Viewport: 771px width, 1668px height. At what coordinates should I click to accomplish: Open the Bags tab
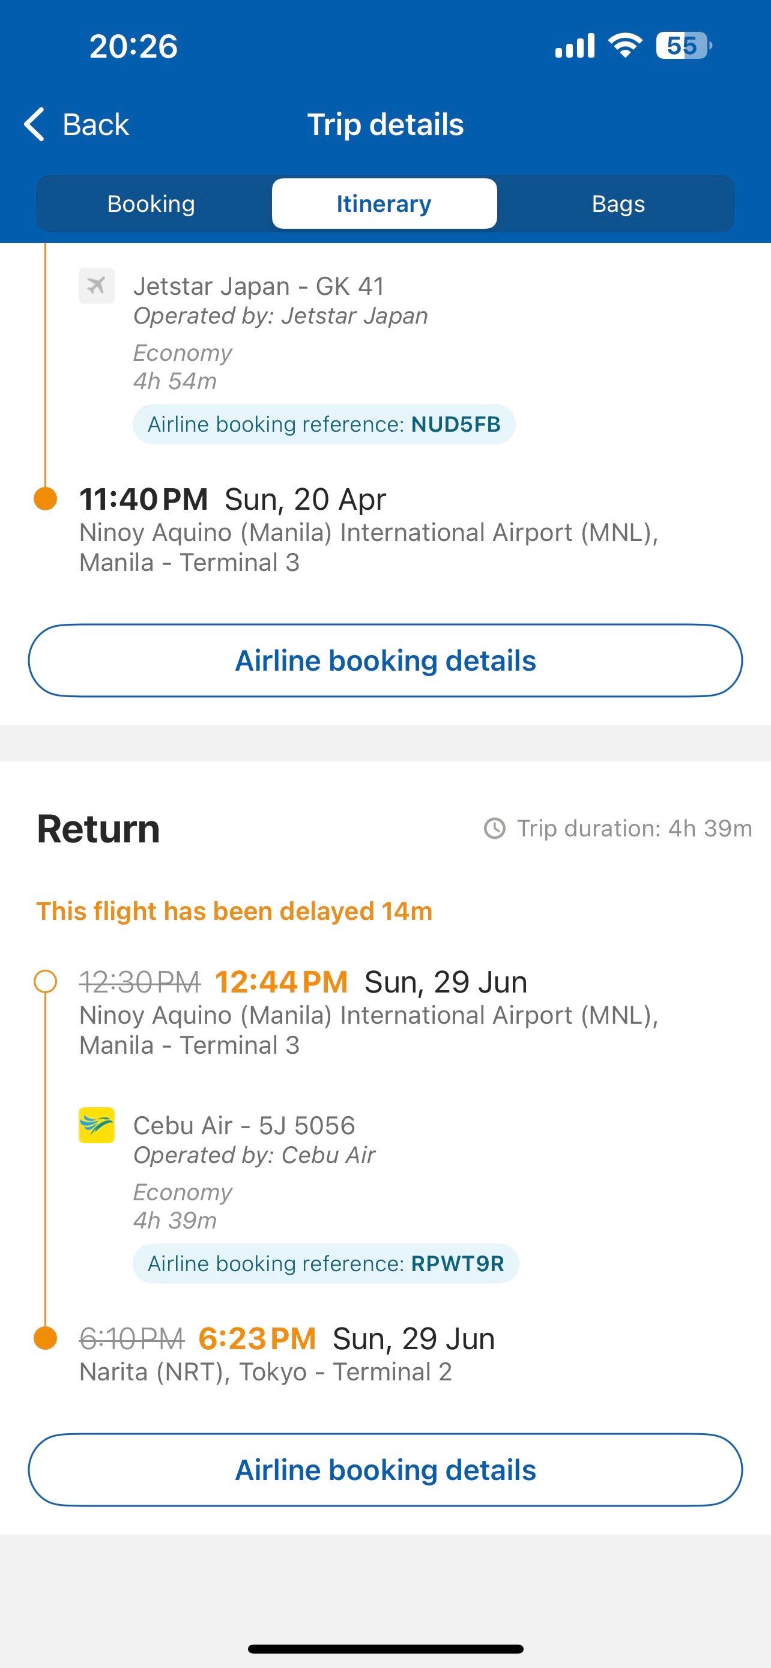click(618, 204)
